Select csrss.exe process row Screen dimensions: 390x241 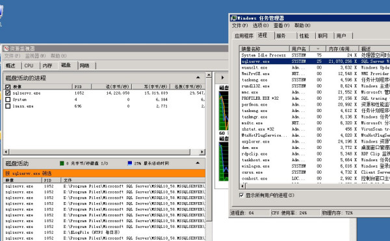(315, 172)
